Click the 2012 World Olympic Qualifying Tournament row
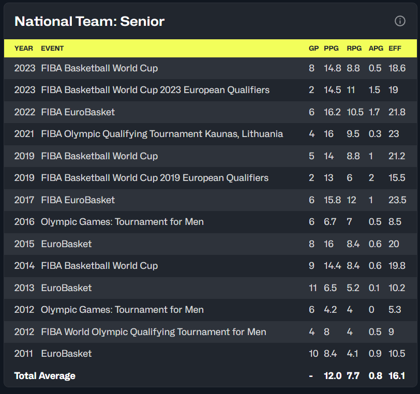This screenshot has width=420, height=394. (x=154, y=332)
